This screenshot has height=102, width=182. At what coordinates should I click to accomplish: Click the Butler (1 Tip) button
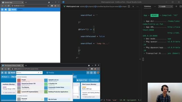82,80
